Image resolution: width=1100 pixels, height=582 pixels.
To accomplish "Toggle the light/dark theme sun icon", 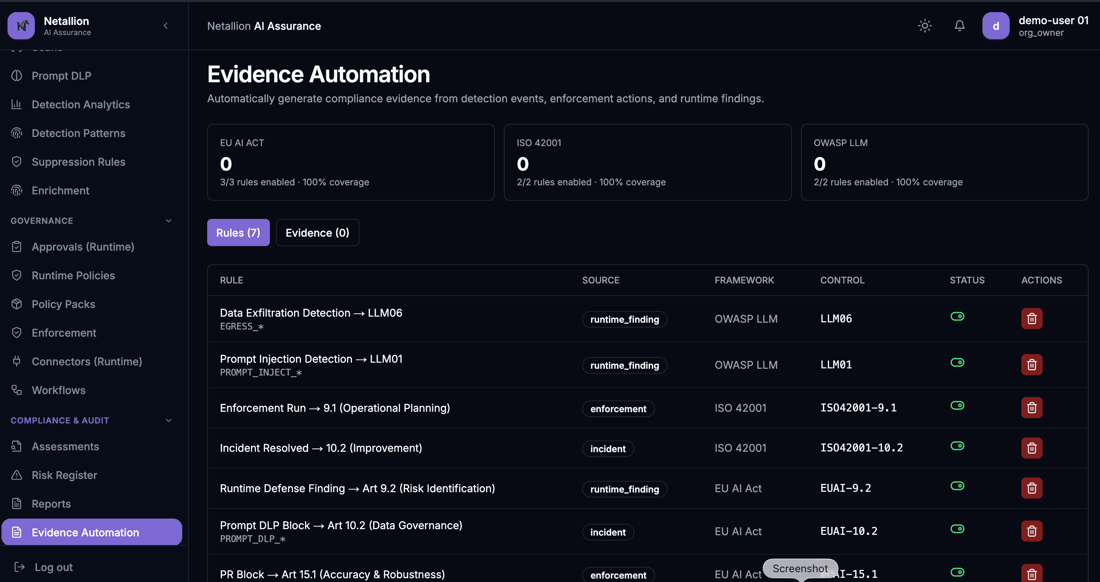I will click(x=925, y=26).
